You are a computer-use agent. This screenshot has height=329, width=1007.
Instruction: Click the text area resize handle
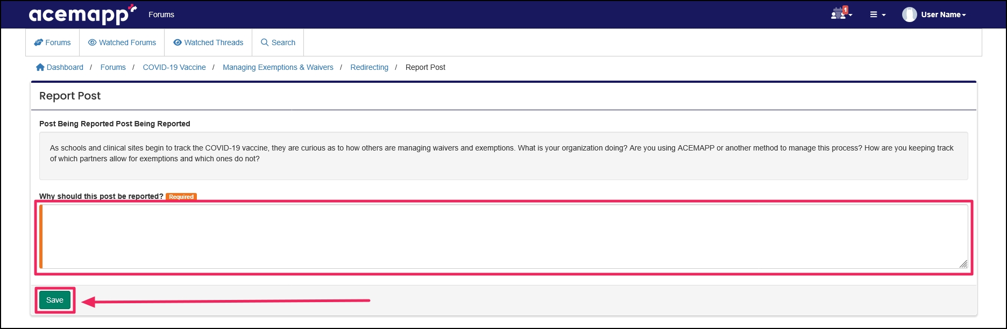(963, 263)
